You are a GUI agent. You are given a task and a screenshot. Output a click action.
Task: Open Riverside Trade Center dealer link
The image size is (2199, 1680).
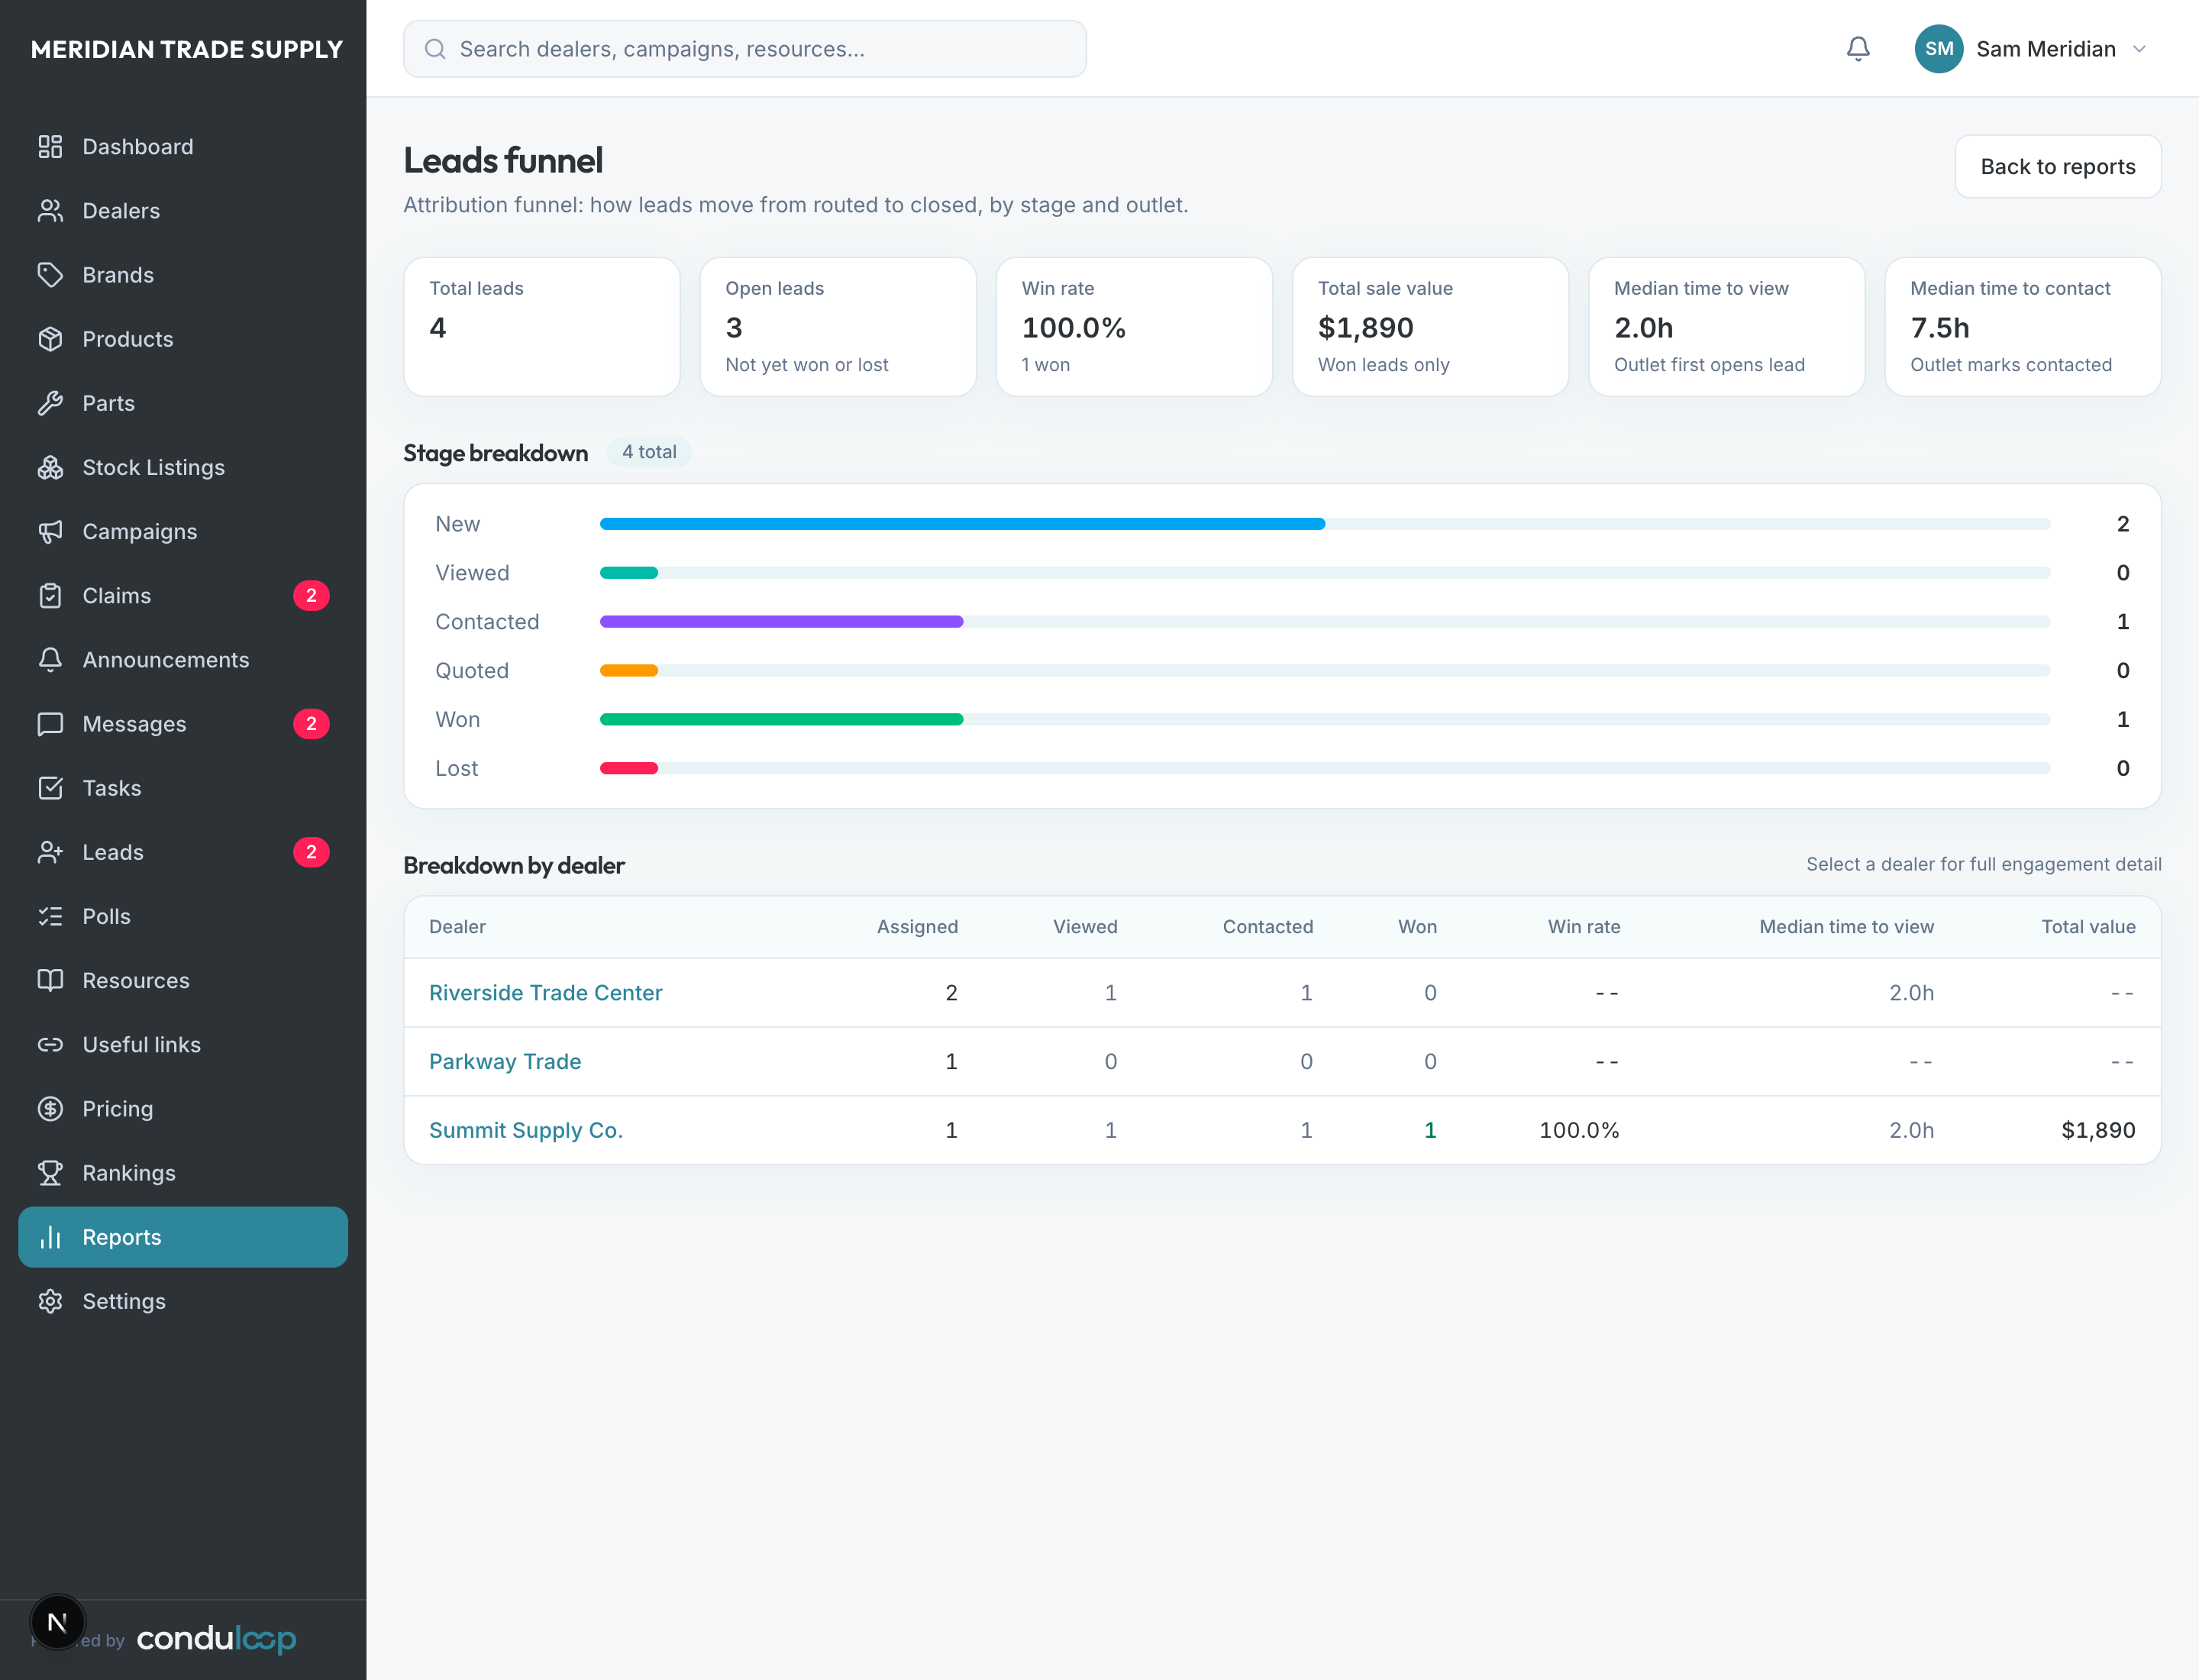(x=545, y=993)
